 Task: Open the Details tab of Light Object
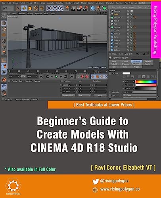148,61
